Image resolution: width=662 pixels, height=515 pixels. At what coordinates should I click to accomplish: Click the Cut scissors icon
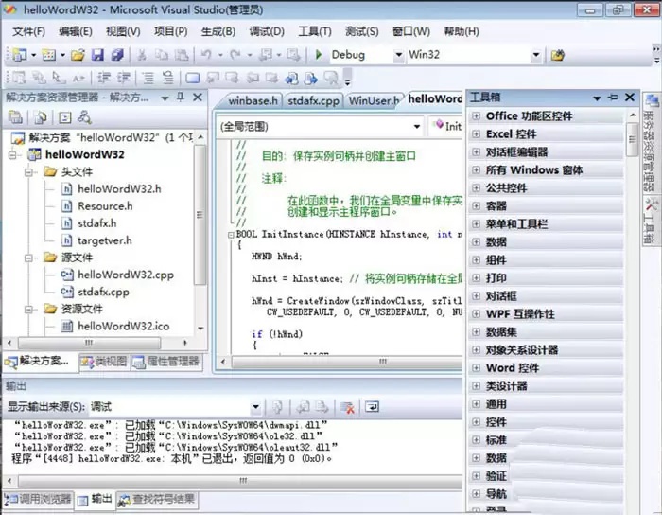point(141,55)
